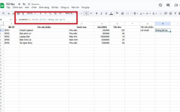This screenshot has height=112, width=180.
Task: Decrease decimal places
Action: [x=50, y=13]
